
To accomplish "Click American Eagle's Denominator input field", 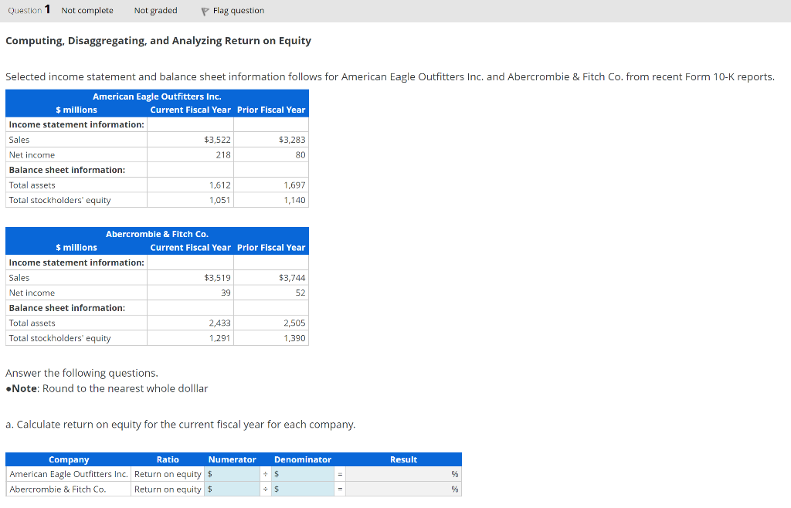I will coord(301,473).
